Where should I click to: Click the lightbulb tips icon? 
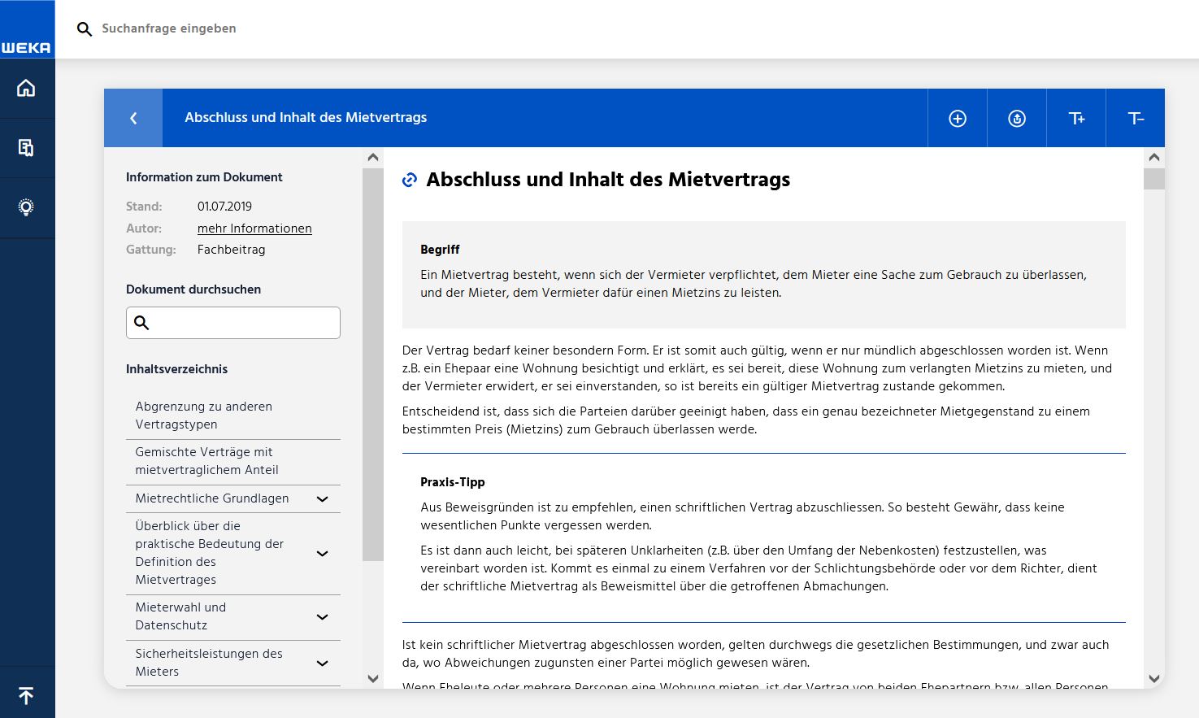tap(27, 208)
